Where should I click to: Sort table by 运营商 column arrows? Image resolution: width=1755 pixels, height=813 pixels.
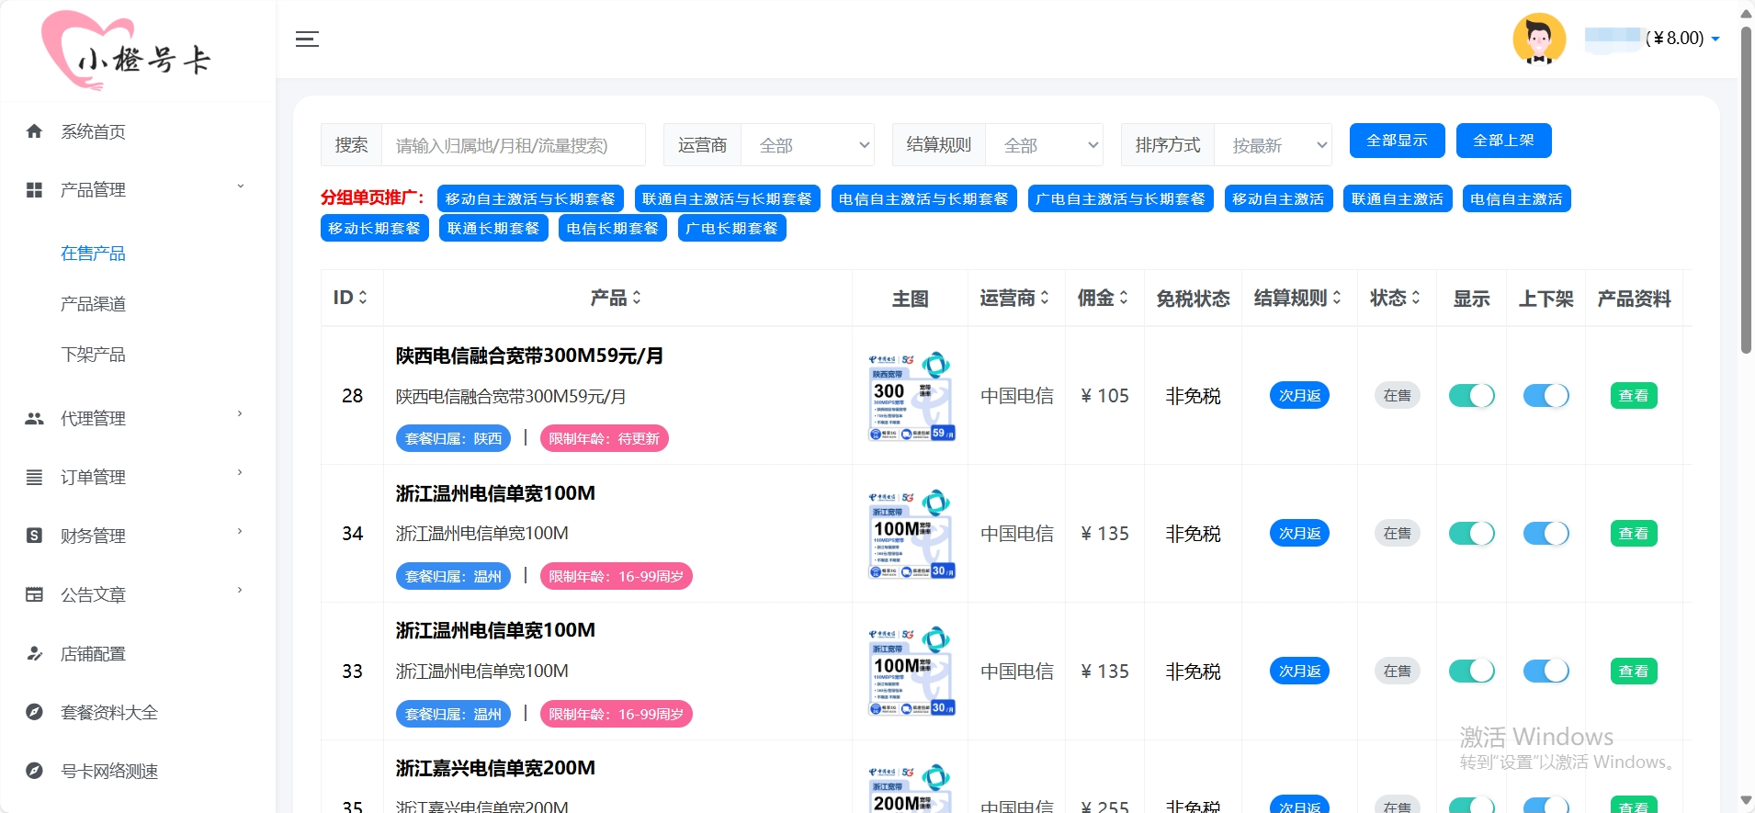[x=1045, y=298]
